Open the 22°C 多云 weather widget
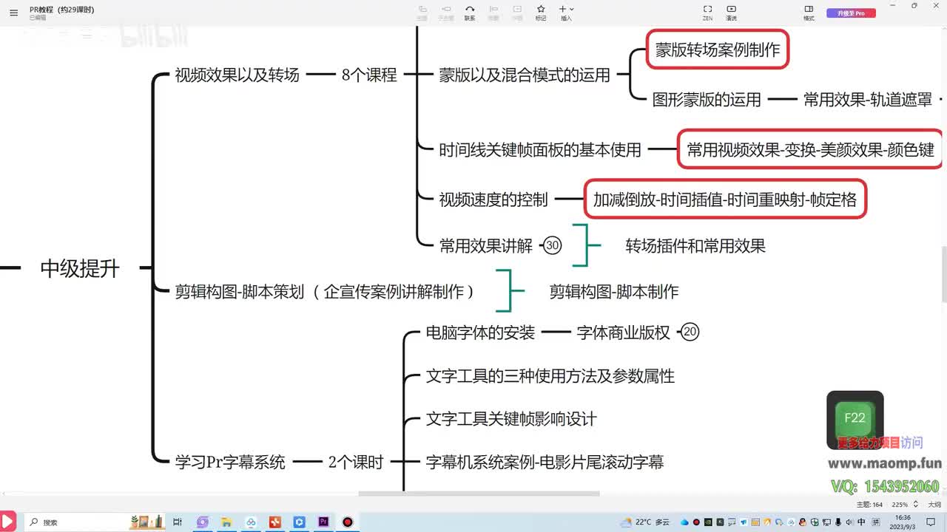Screen dimensions: 947x532 644,522
